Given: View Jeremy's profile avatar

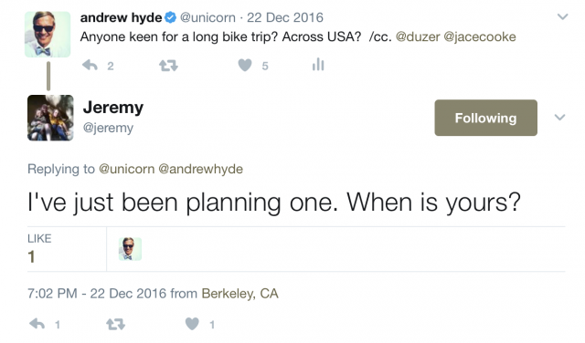Looking at the screenshot, I should point(50,118).
